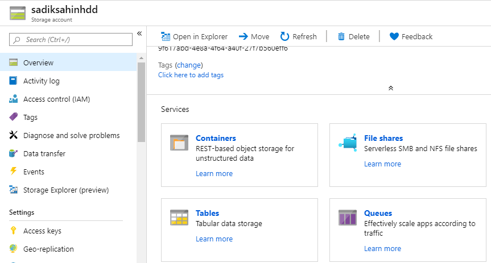
Task: Click the sadiksahinhdd account title
Action: (64, 10)
